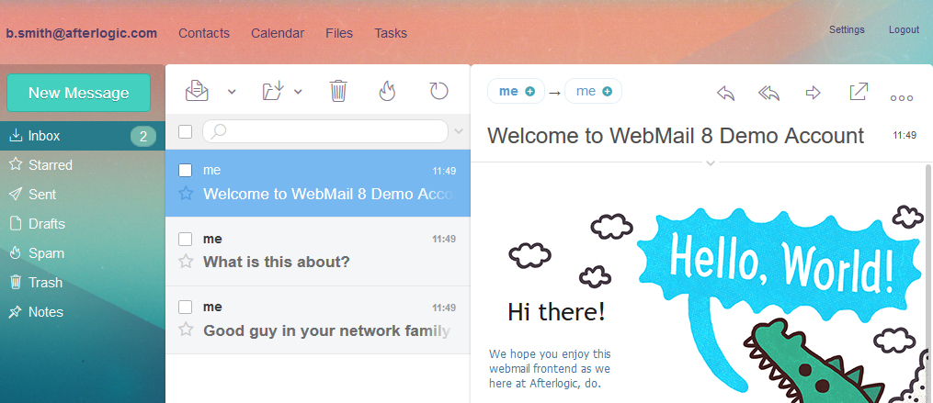This screenshot has width=933, height=403.
Task: Open the Calendar tab
Action: click(277, 33)
